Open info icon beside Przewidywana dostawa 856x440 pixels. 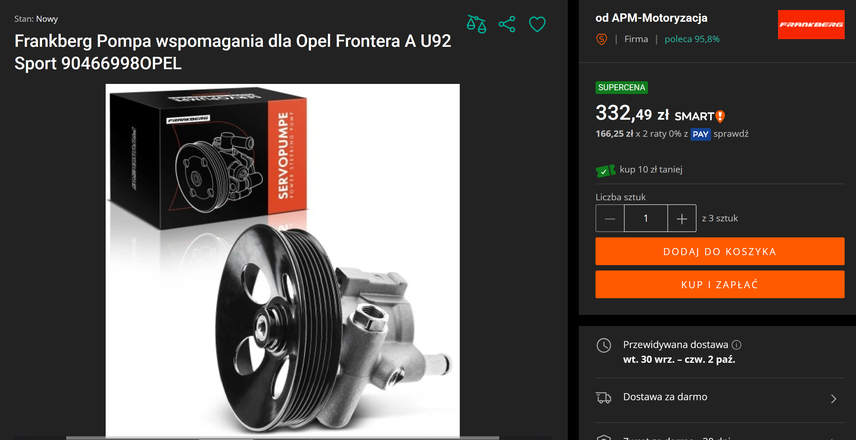pos(737,345)
